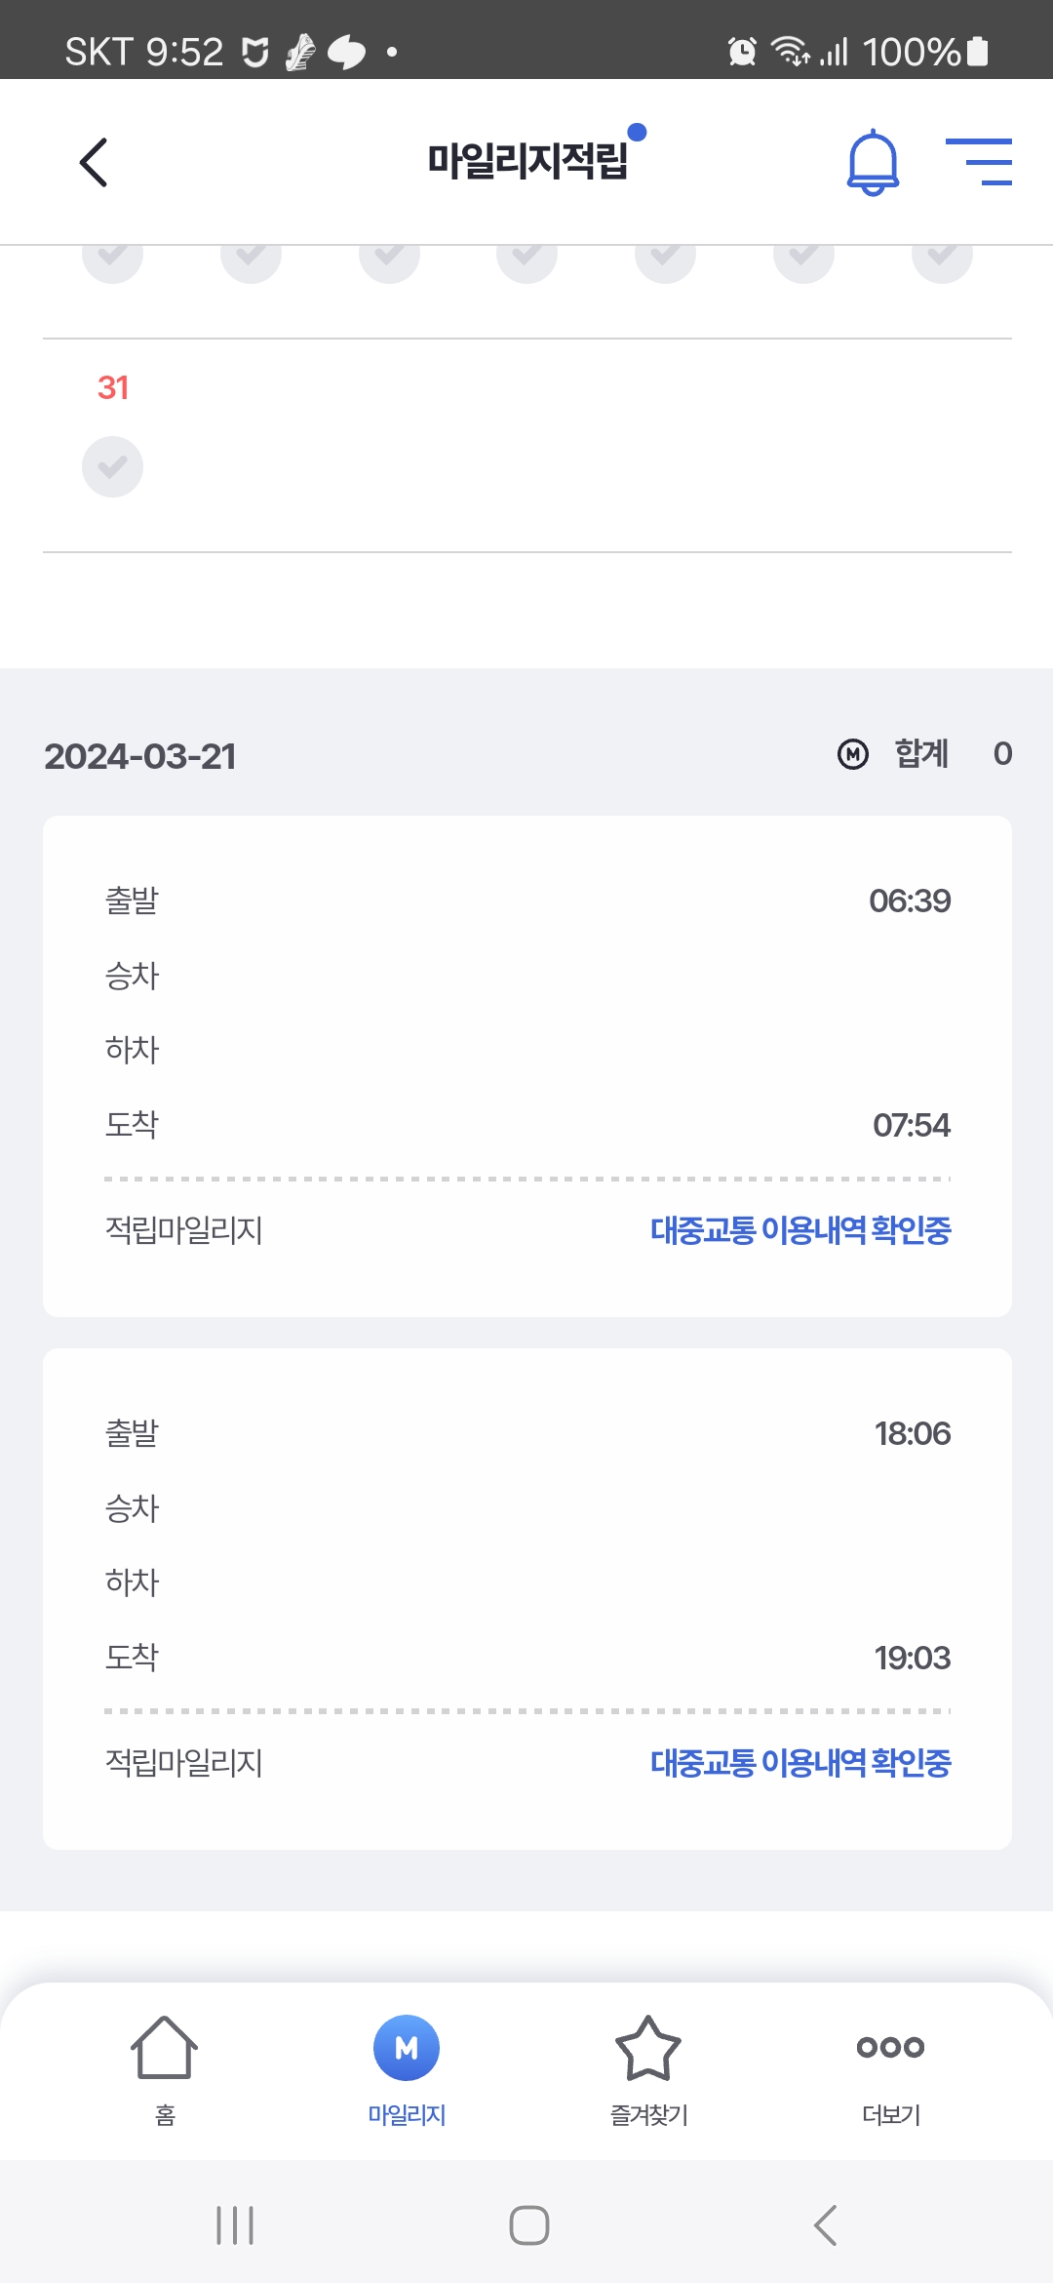Tap 대중교통 이용내역 확인중 on 06:39 trip

pos(799,1230)
